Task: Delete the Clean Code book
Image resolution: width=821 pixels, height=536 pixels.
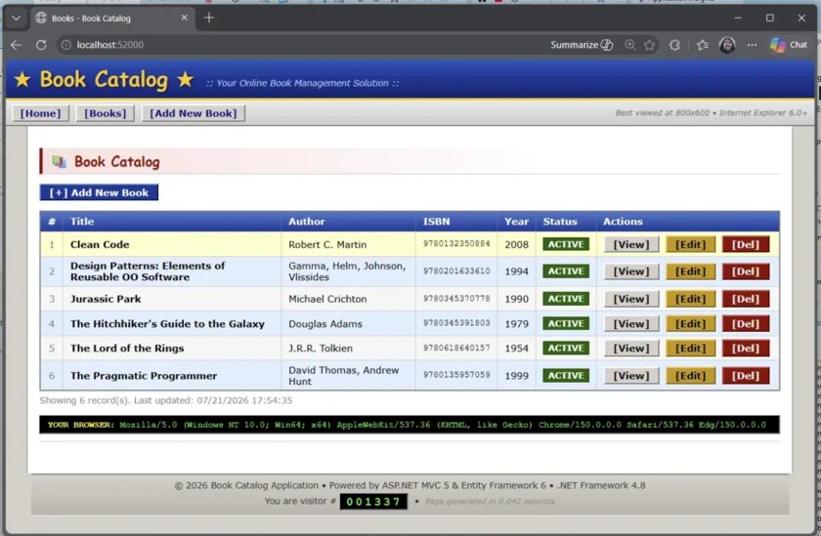Action: (x=746, y=244)
